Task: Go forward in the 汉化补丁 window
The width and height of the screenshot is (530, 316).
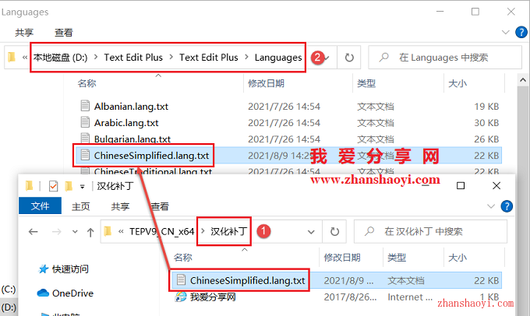Action: 56,232
